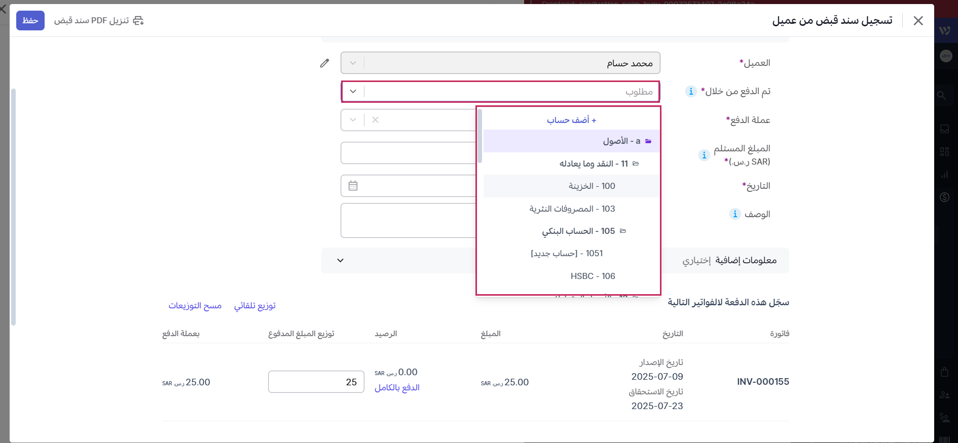Screen dimensions: 958x443
Task: Expand the معلومات إضافية optional section
Action: 341,260
